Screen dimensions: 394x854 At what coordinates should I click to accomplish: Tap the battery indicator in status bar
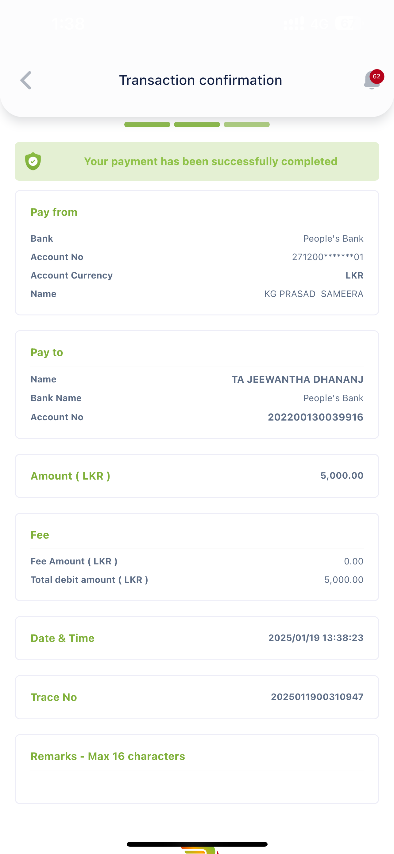[348, 24]
